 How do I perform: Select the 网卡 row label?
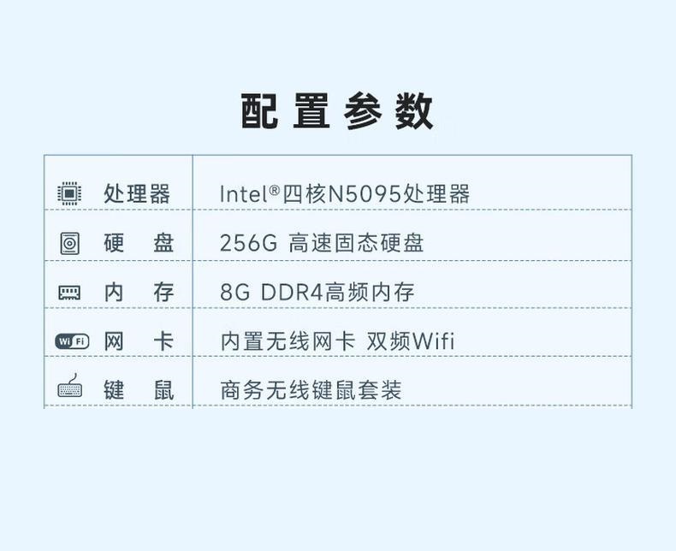pos(139,341)
